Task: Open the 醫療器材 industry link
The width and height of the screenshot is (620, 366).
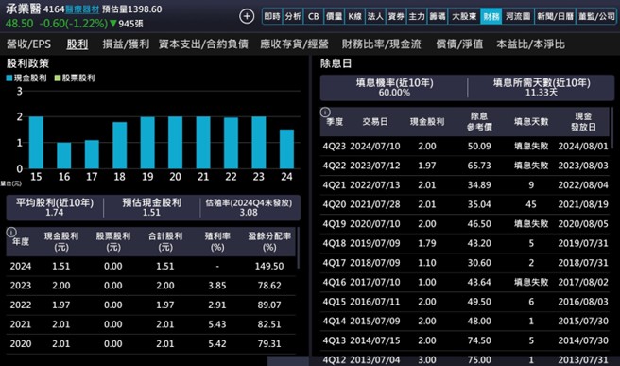Action: (x=82, y=9)
